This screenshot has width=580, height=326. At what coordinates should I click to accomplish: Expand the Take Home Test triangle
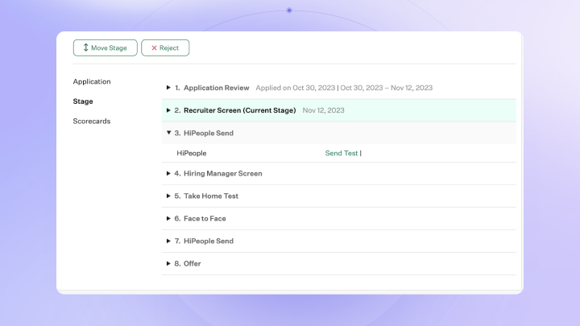[x=168, y=196]
